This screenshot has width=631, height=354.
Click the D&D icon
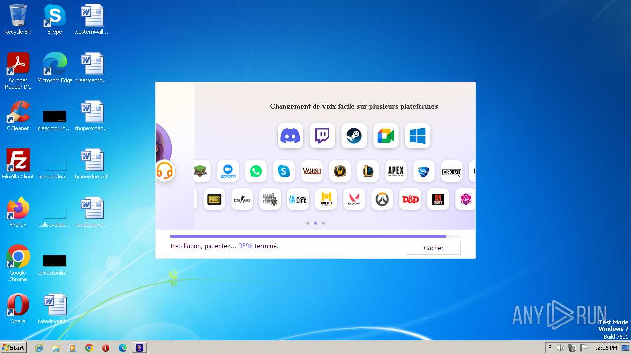pos(410,199)
